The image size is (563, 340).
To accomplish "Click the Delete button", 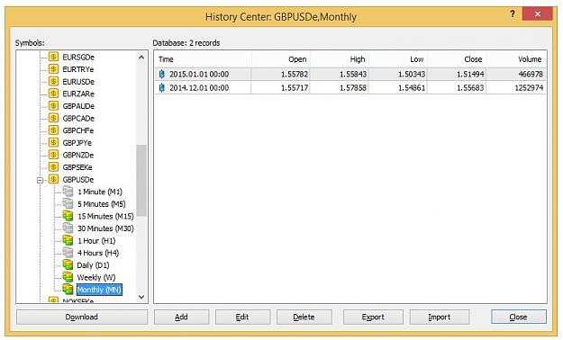I will [x=304, y=317].
